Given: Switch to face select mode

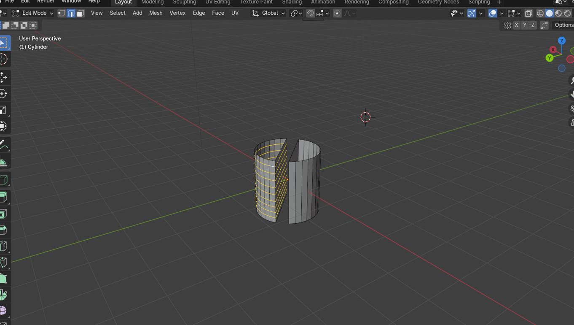Looking at the screenshot, I should [x=80, y=13].
